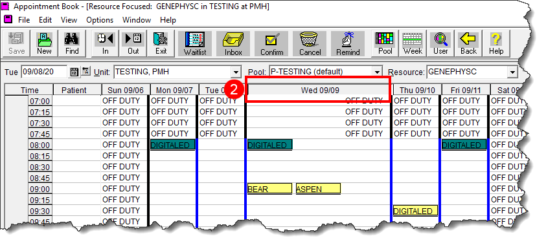Open the Find binoculars tool
This screenshot has height=247, width=546.
tap(72, 43)
